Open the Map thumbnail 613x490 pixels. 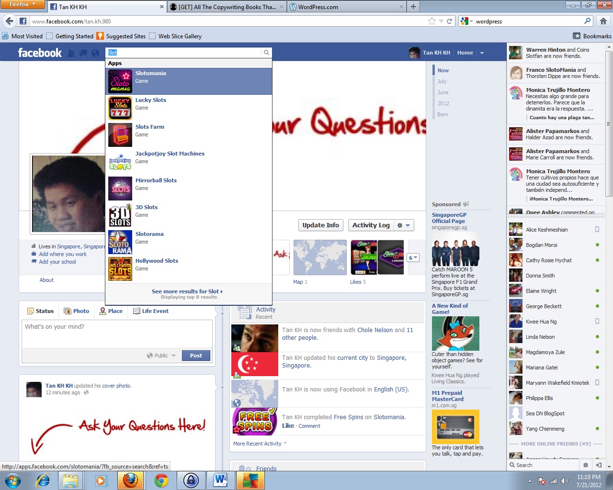pyautogui.click(x=320, y=257)
